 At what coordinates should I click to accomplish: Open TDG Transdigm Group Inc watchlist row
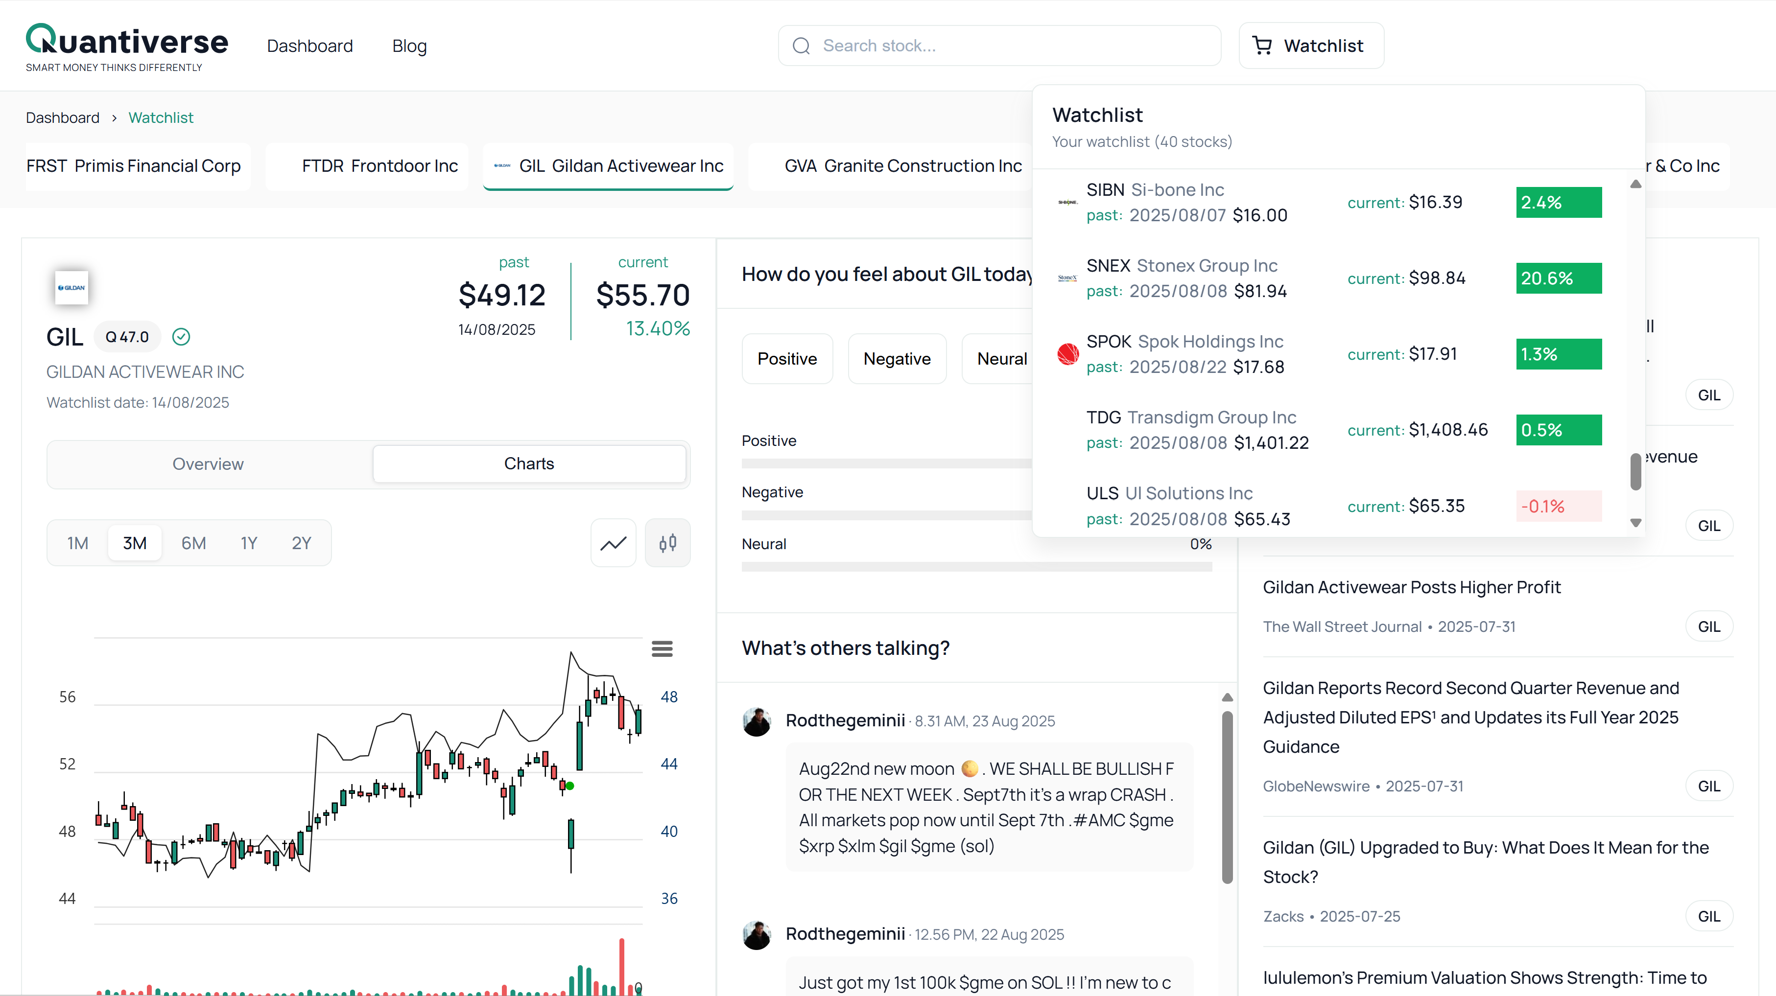tap(1330, 430)
